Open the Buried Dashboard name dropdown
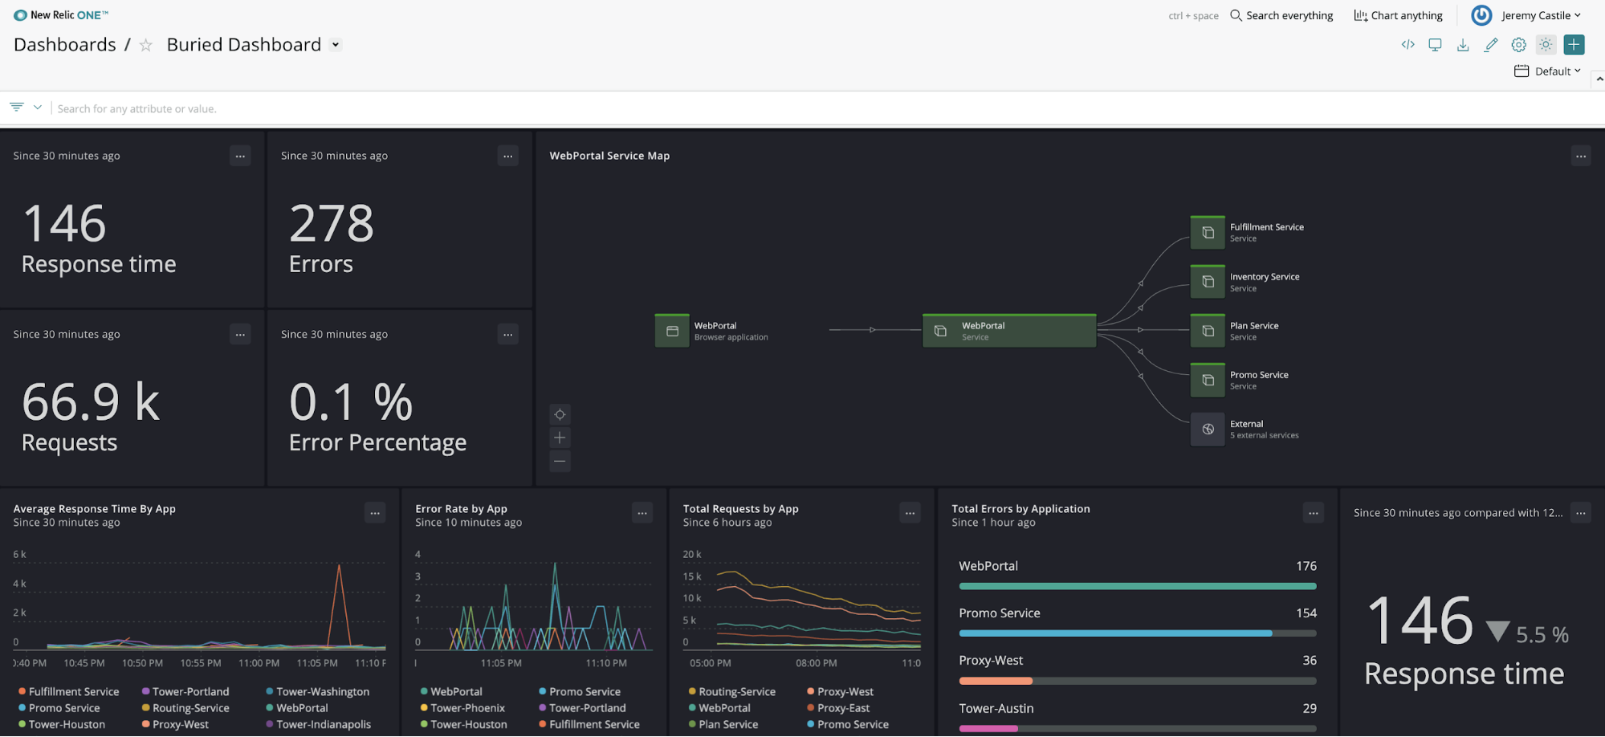 pos(336,45)
